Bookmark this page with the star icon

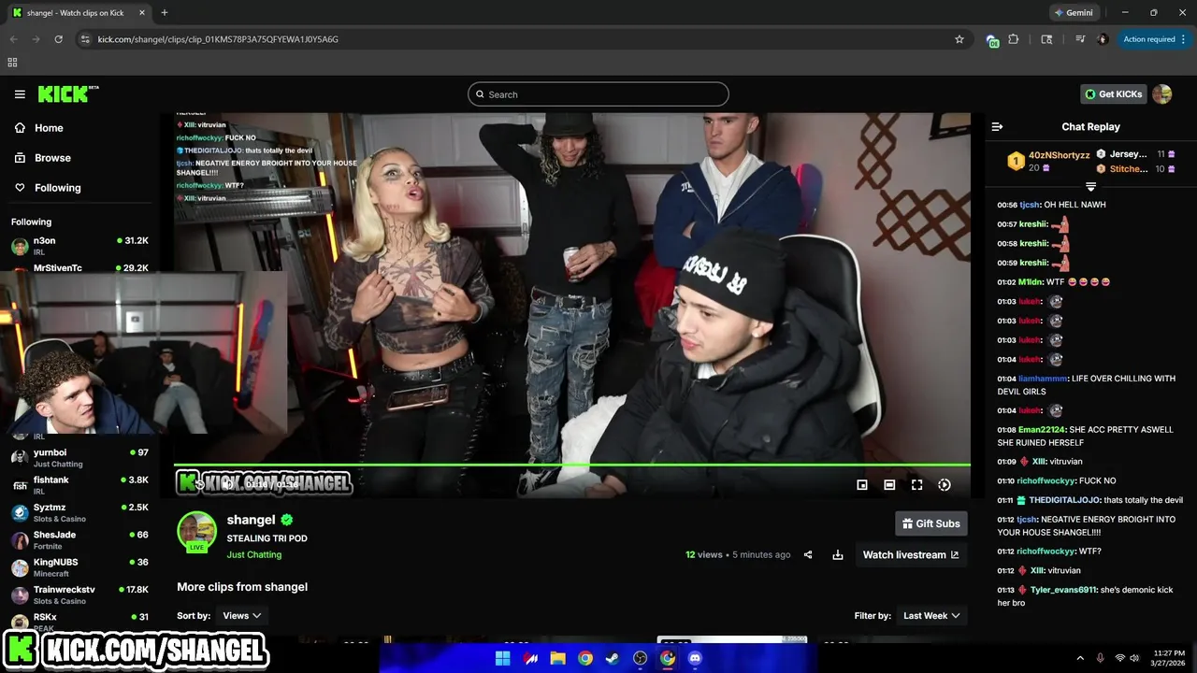959,39
